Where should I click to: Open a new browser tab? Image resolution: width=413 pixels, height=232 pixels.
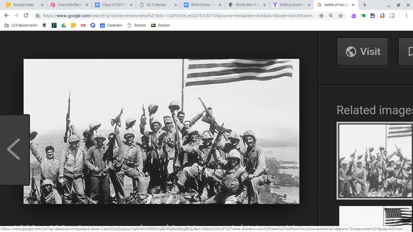tap(365, 5)
